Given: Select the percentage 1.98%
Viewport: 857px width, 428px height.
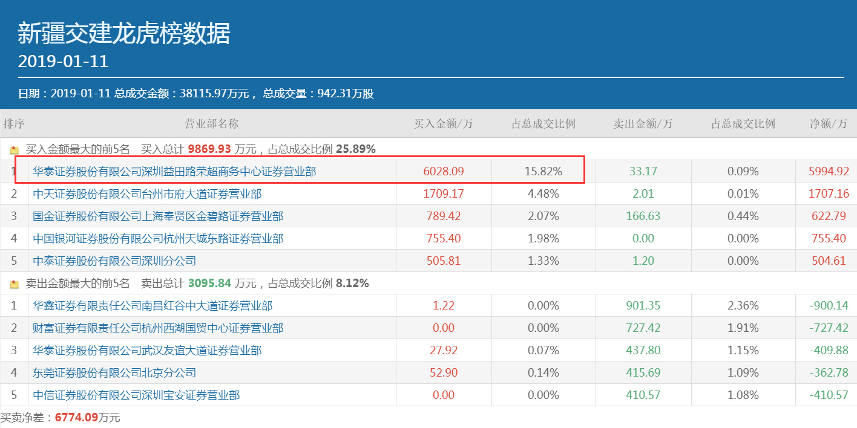Looking at the screenshot, I should click(543, 239).
